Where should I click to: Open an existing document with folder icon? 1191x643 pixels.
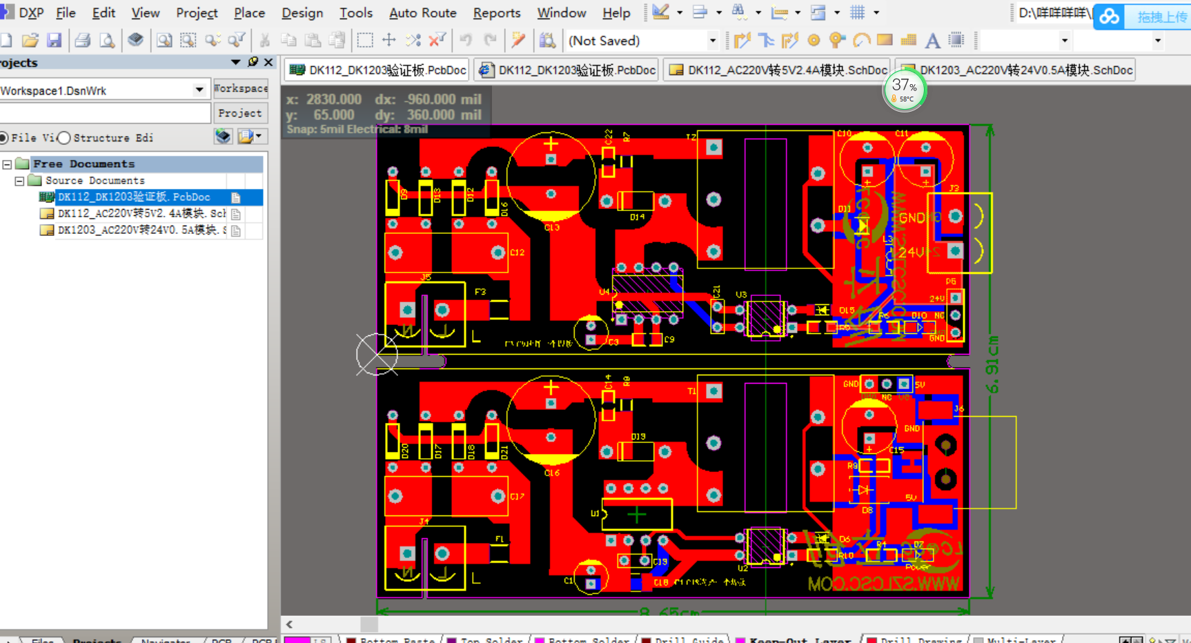(x=30, y=41)
